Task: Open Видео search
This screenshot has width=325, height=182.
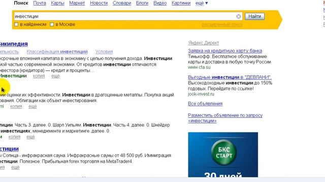Action: click(160, 3)
